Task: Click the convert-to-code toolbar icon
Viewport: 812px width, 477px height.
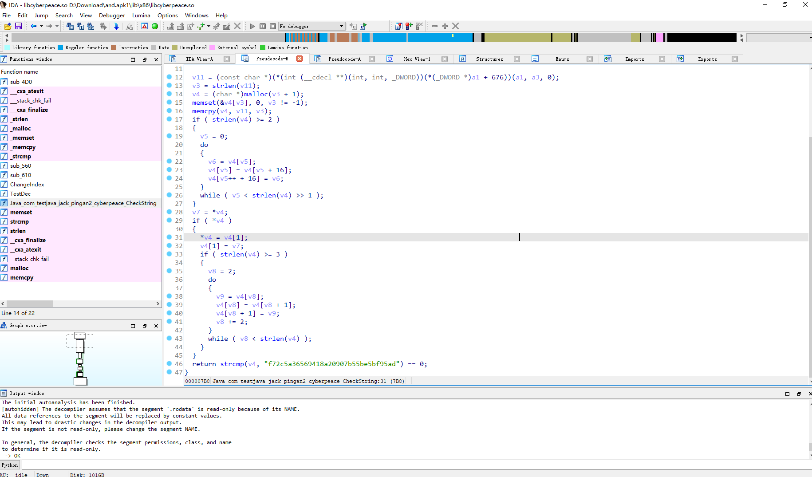Action: click(170, 26)
